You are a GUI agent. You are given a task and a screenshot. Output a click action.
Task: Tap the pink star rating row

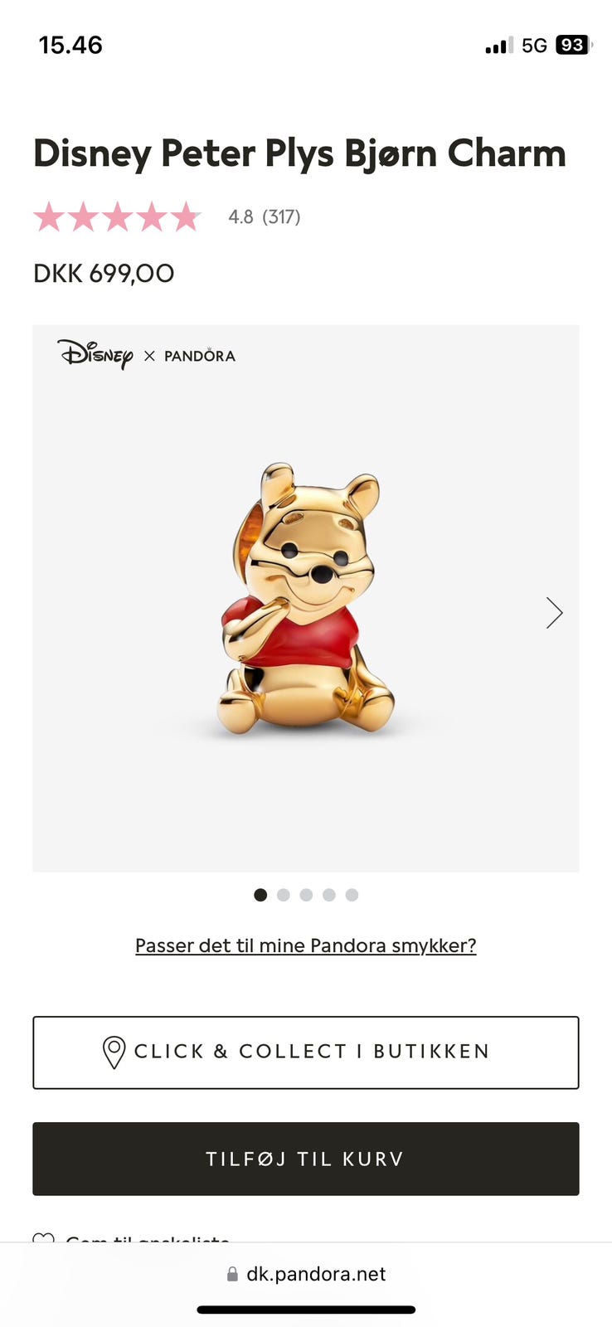(117, 216)
